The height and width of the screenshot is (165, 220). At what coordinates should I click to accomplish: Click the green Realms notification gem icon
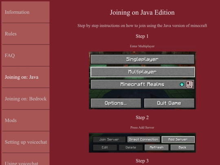click(182, 84)
